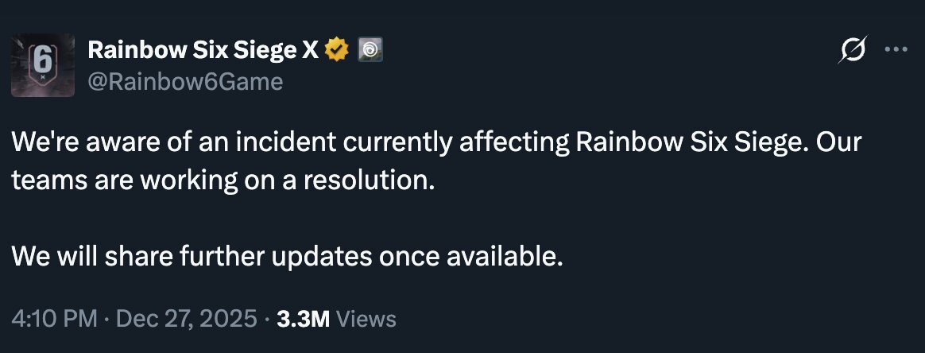Click the "teams are working on a resolution" line
The image size is (925, 353).
(x=224, y=180)
